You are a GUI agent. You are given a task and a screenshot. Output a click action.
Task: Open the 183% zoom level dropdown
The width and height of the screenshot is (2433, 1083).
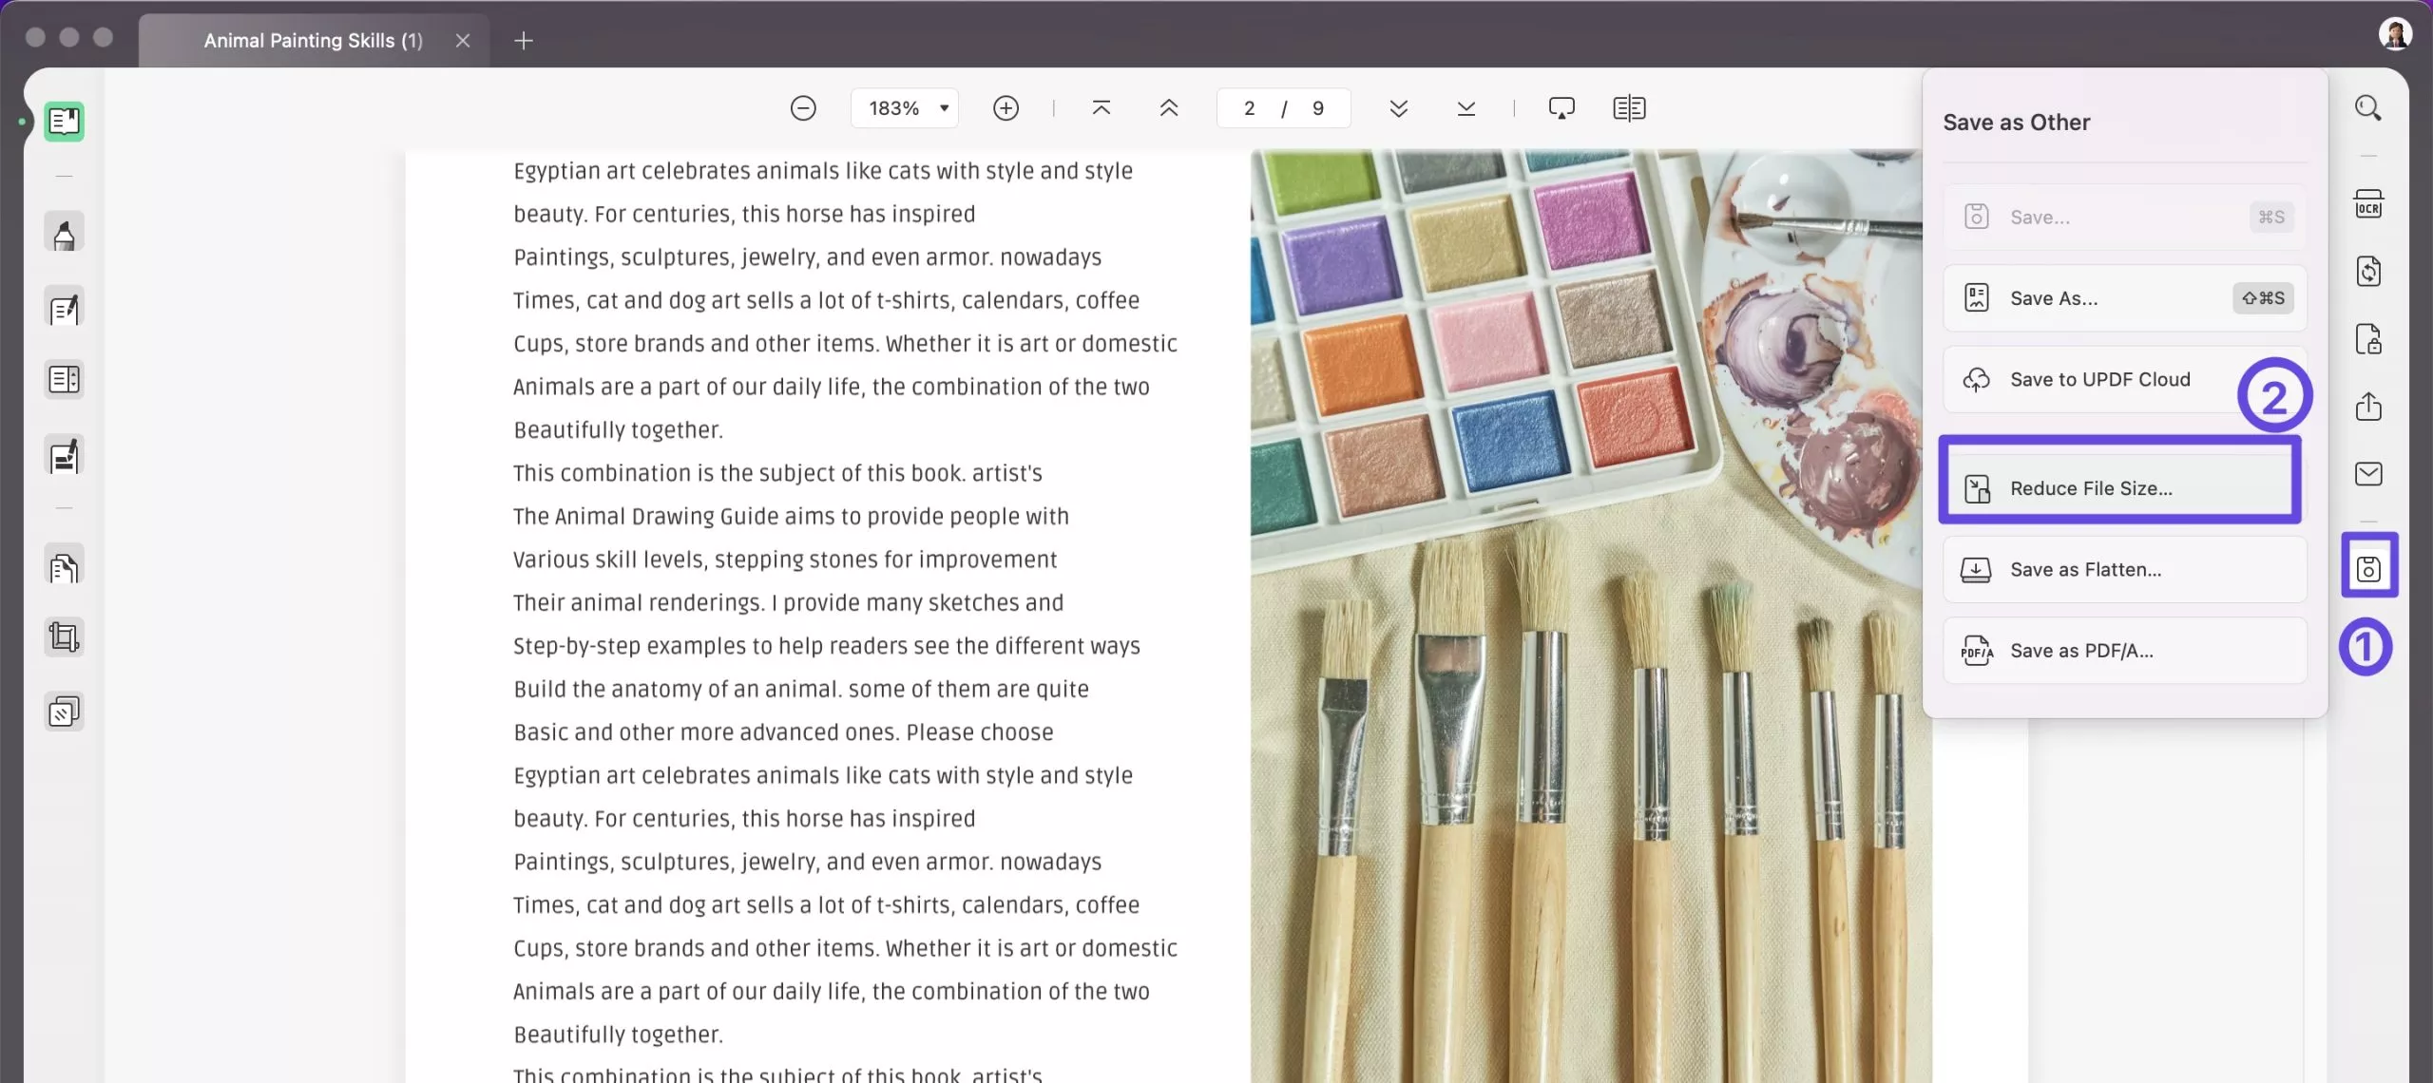(905, 108)
